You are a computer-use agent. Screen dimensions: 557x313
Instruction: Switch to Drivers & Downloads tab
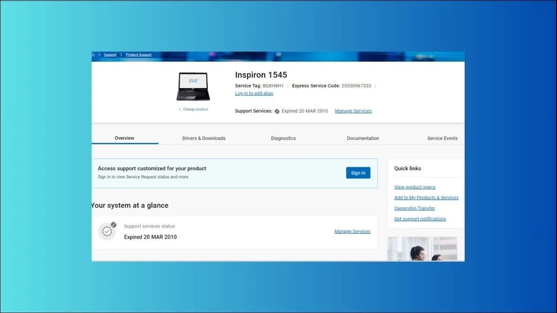click(204, 139)
